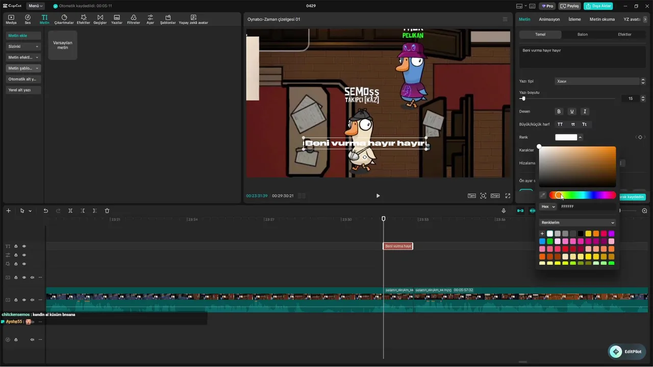
Task: Select the Temel sub-tab
Action: point(540,35)
